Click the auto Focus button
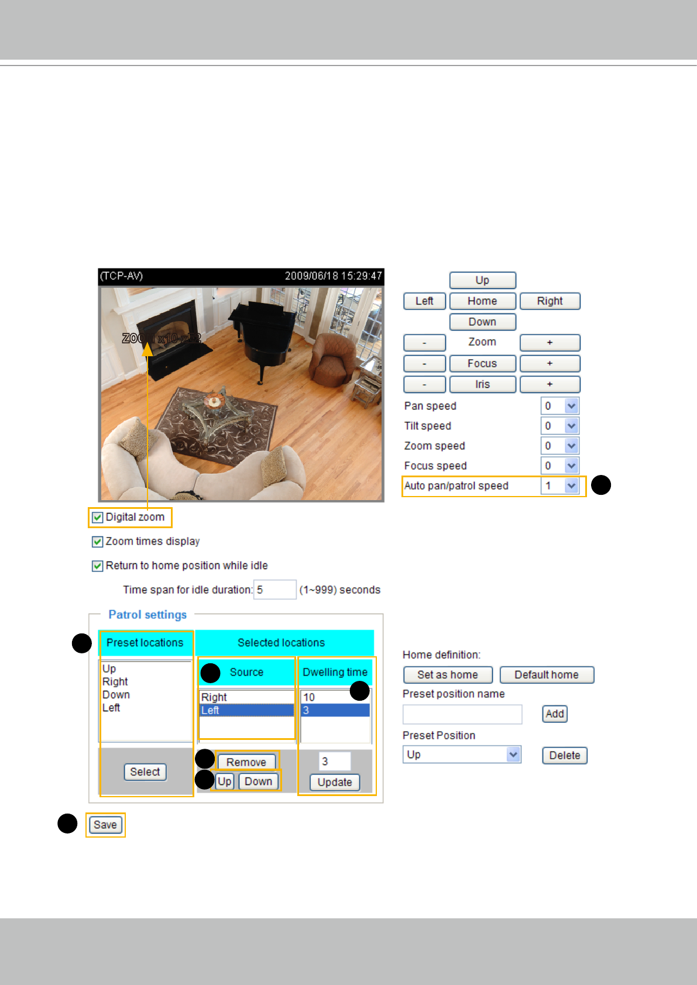Image resolution: width=697 pixels, height=985 pixels. click(482, 363)
